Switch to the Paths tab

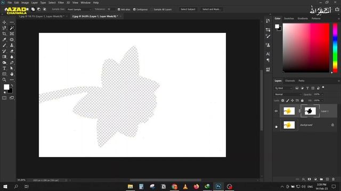click(x=302, y=81)
